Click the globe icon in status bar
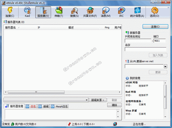 (115, 124)
